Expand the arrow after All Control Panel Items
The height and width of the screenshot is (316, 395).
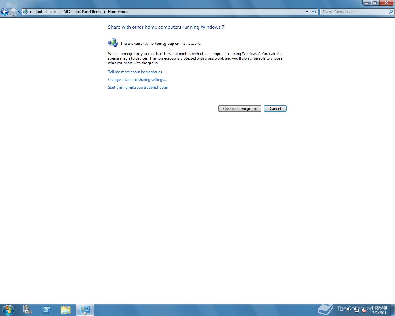pos(104,12)
